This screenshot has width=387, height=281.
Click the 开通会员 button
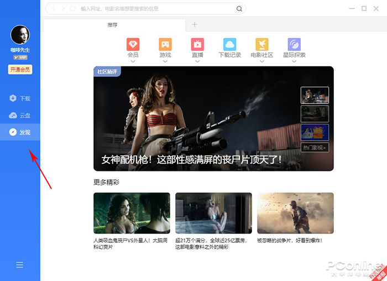[x=20, y=69]
